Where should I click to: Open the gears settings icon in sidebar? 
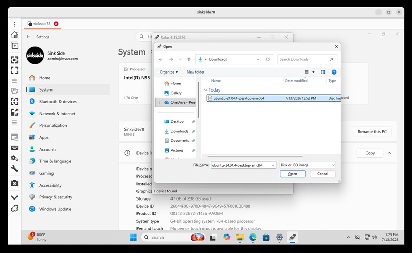(14, 158)
